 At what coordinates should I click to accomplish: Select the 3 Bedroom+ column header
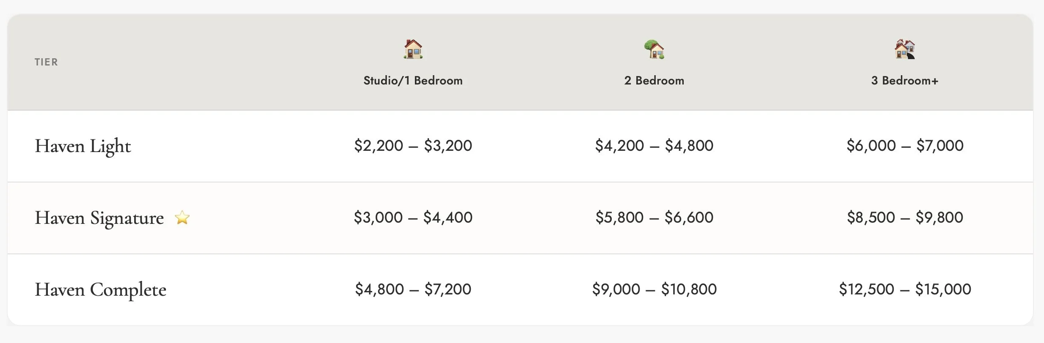click(x=905, y=81)
